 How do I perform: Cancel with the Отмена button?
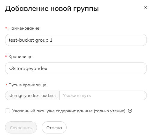coord(54,127)
